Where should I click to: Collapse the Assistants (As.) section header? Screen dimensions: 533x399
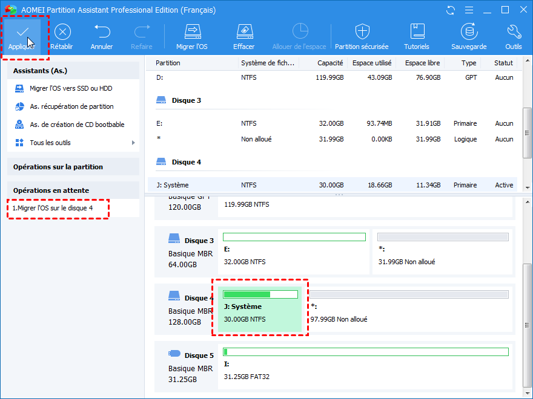[73, 71]
